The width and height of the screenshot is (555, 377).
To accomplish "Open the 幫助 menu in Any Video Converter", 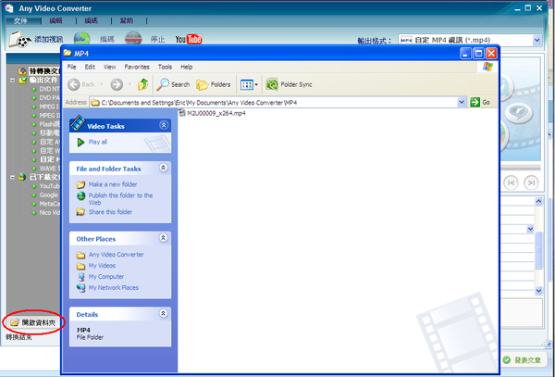I will [x=127, y=21].
